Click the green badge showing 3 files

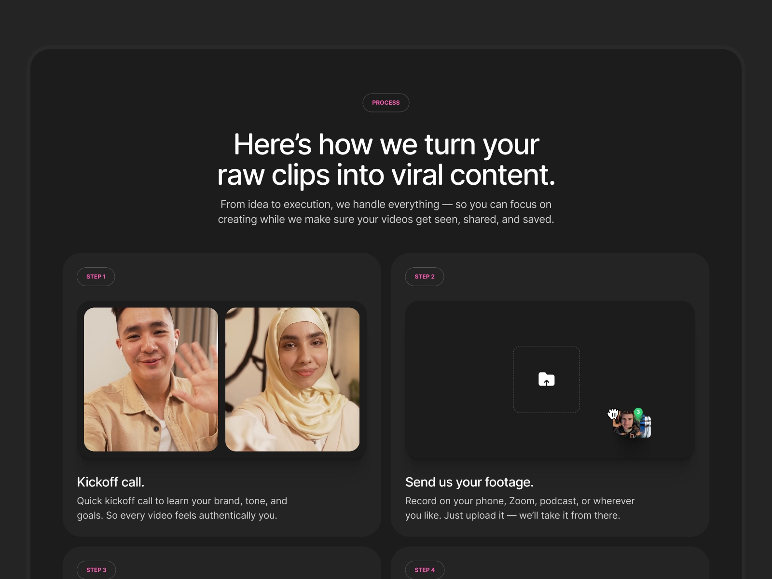click(638, 412)
